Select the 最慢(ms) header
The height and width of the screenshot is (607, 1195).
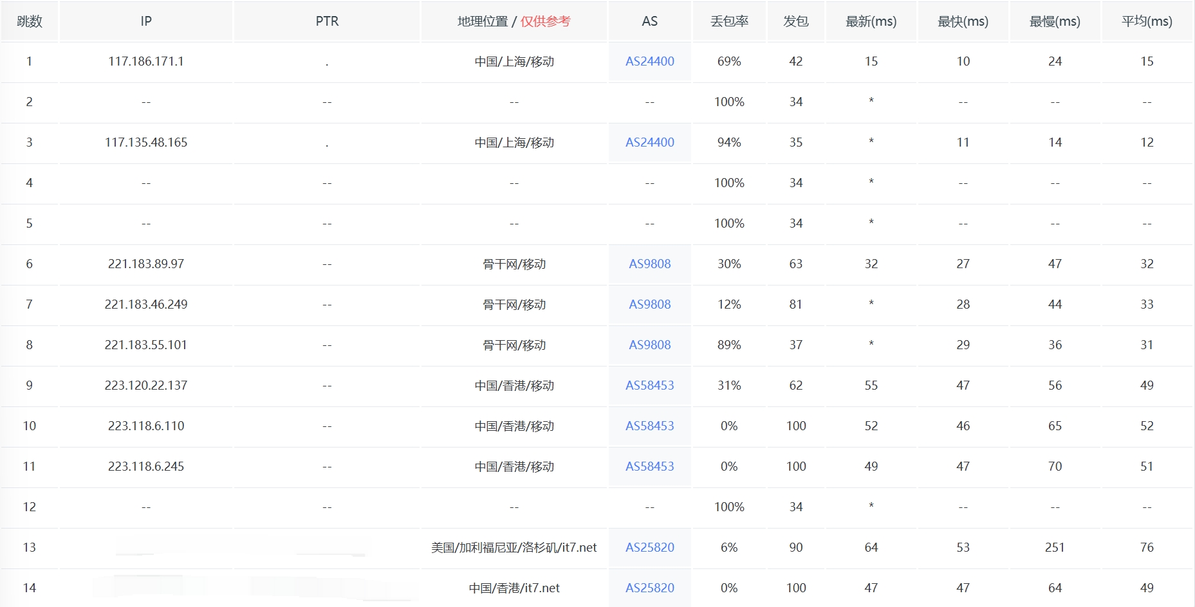coord(1054,21)
